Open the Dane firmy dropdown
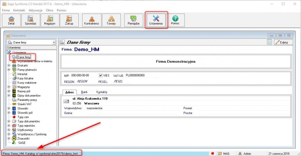 [x=54, y=42]
